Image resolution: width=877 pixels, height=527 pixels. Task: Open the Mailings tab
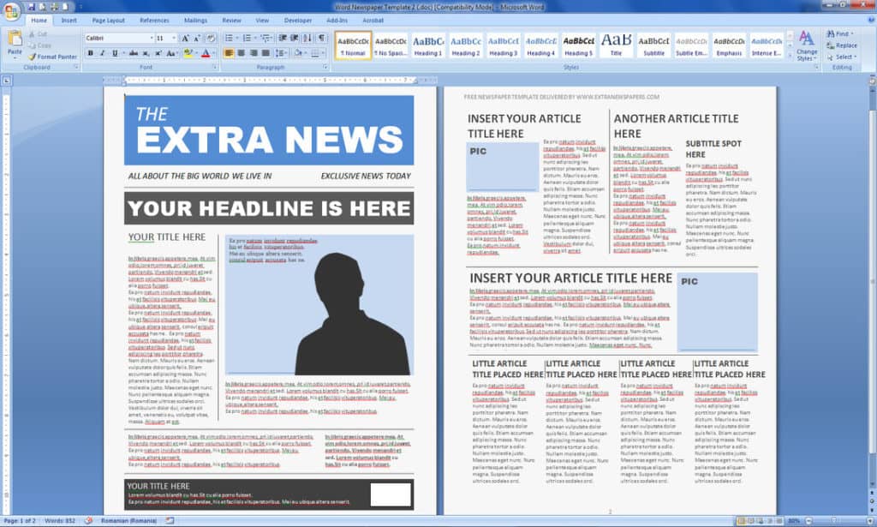(196, 21)
